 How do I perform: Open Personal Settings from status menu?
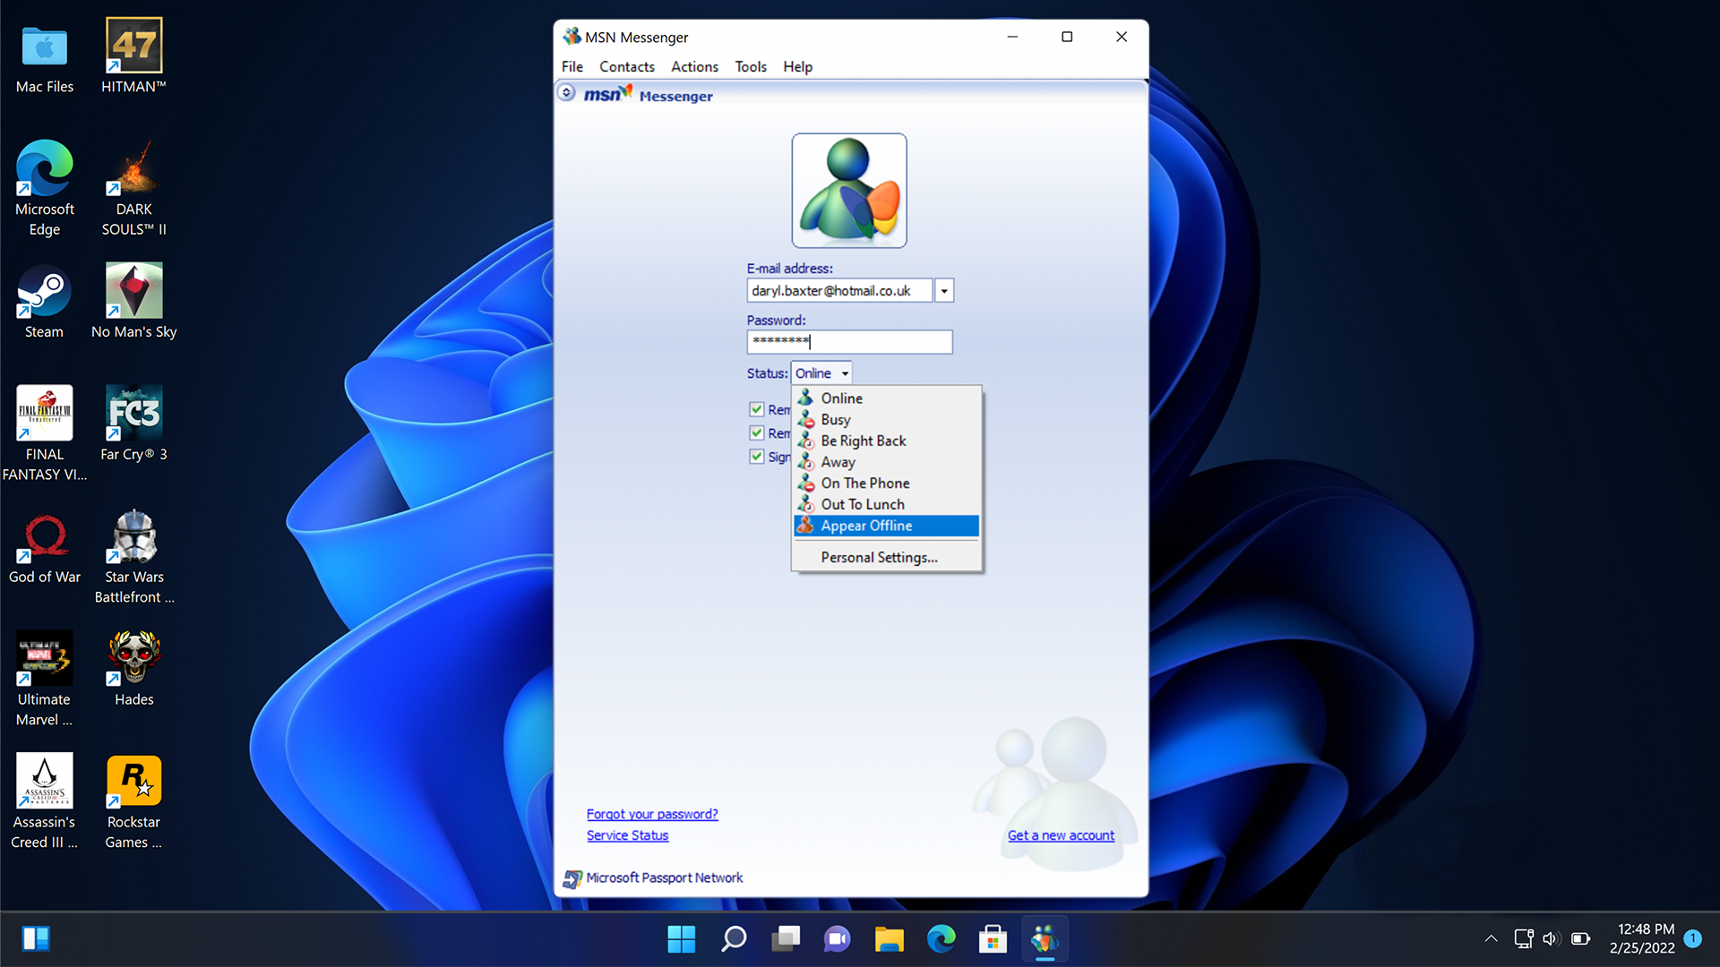(878, 556)
